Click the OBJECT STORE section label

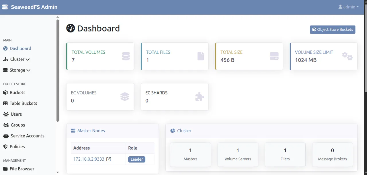(15, 84)
